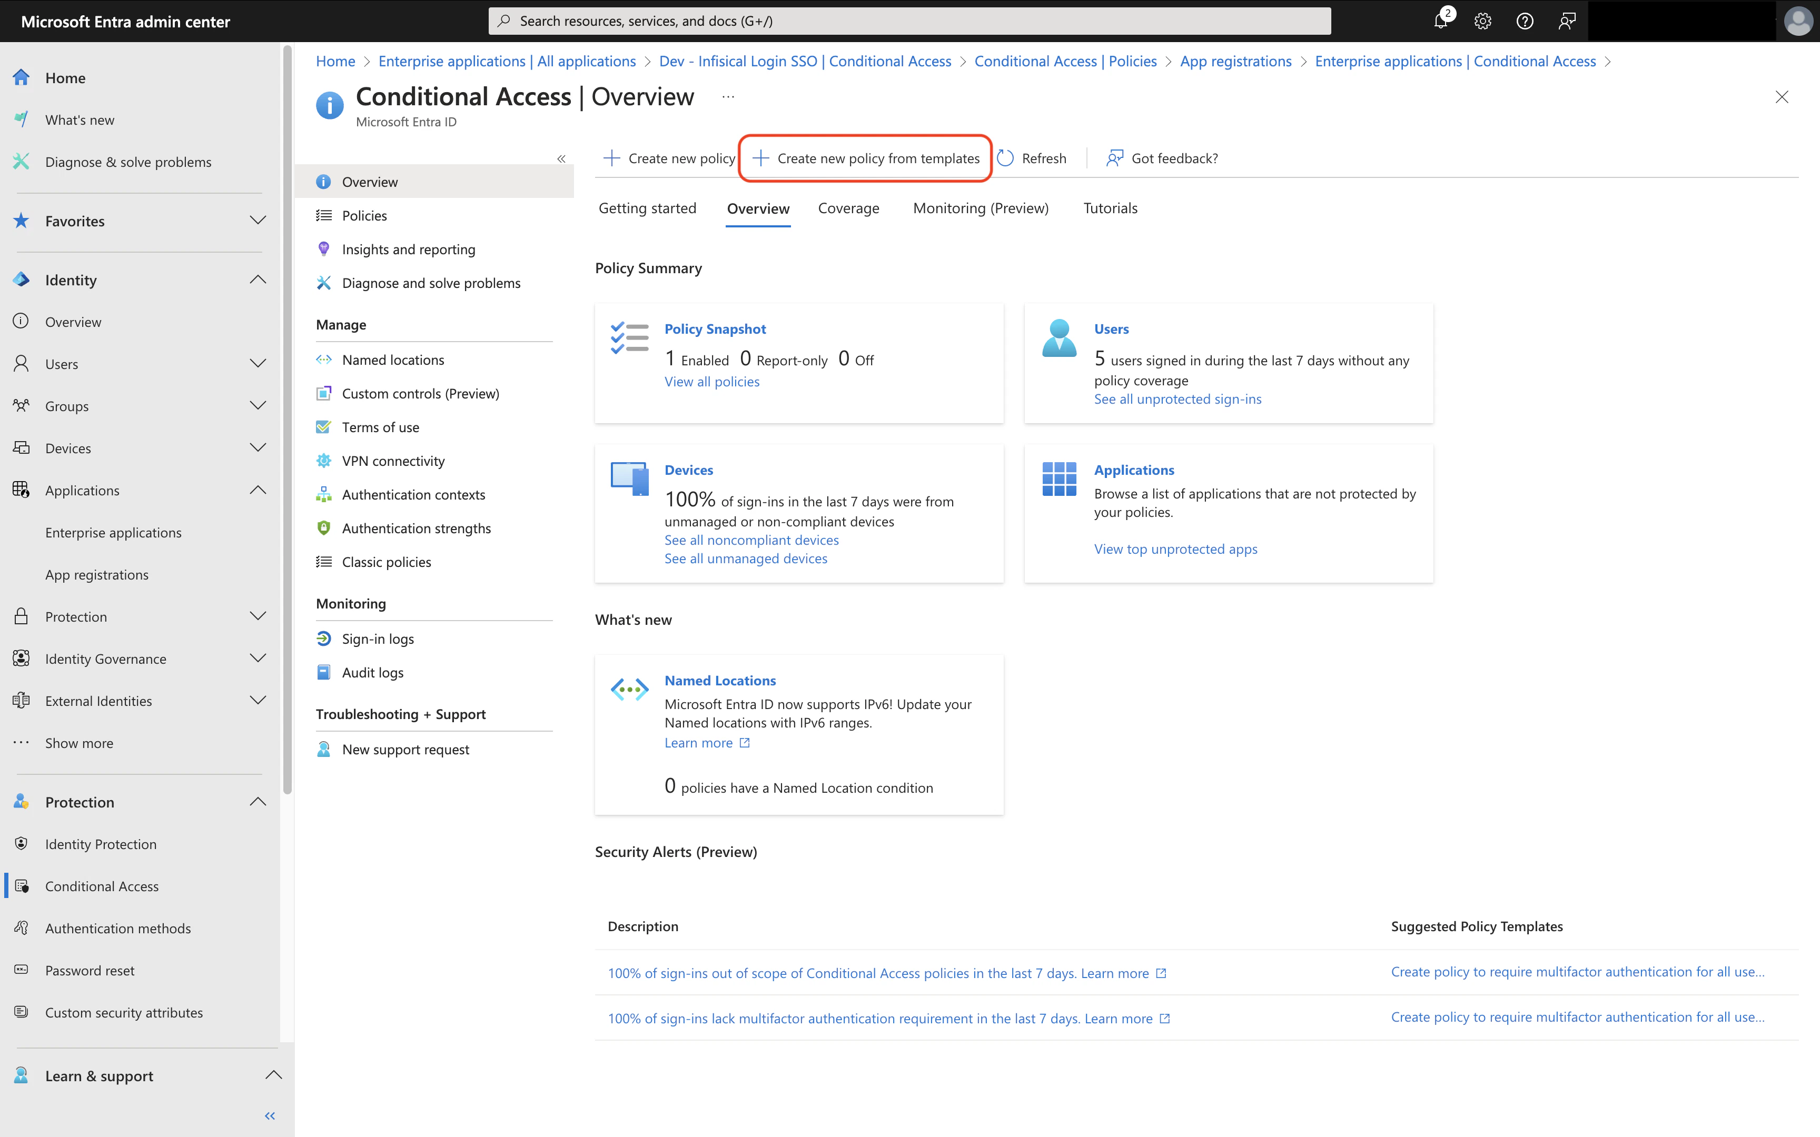Click Show more in the sidebar
This screenshot has height=1137, width=1820.
pyautogui.click(x=79, y=742)
